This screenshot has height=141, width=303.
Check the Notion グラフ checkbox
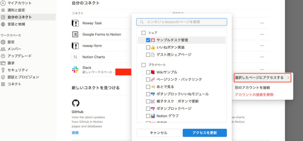[148, 116]
